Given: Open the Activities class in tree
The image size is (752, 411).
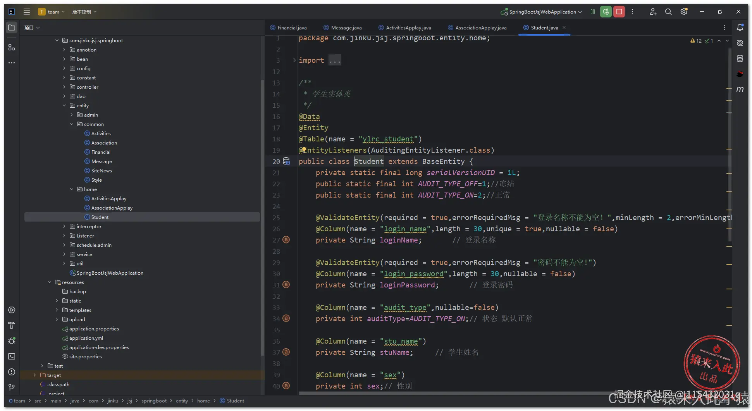Looking at the screenshot, I should pos(101,133).
